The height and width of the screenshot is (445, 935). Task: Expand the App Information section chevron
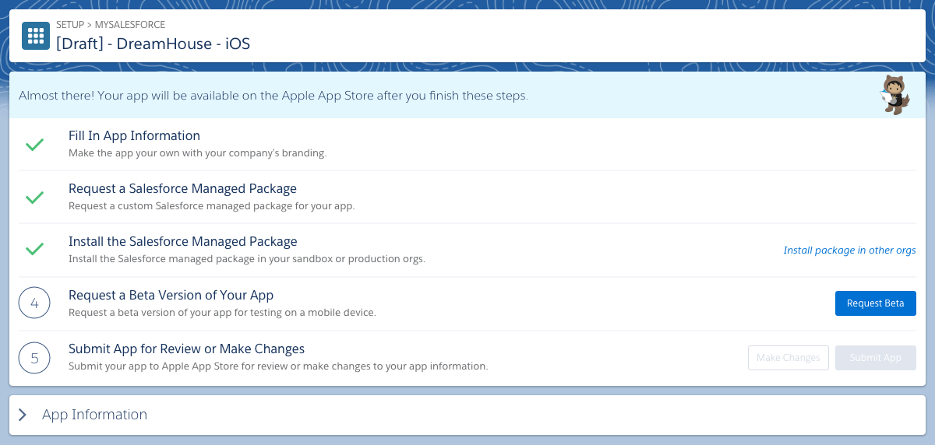pos(23,415)
